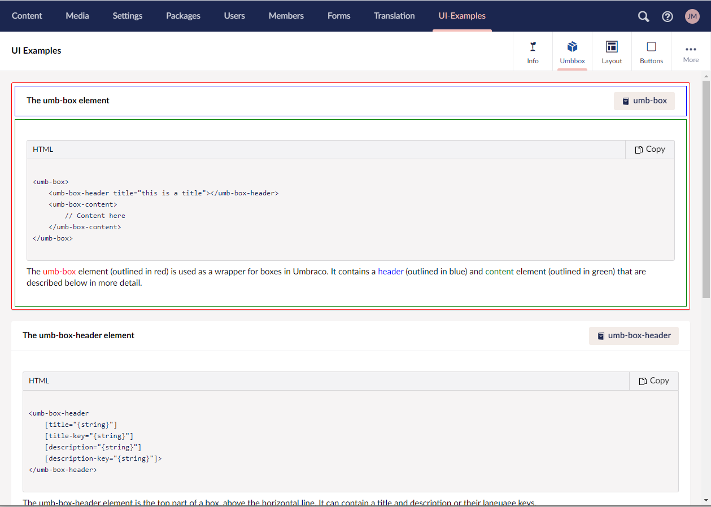
Task: Click the red 'umb-box' word in description
Action: pyautogui.click(x=59, y=272)
